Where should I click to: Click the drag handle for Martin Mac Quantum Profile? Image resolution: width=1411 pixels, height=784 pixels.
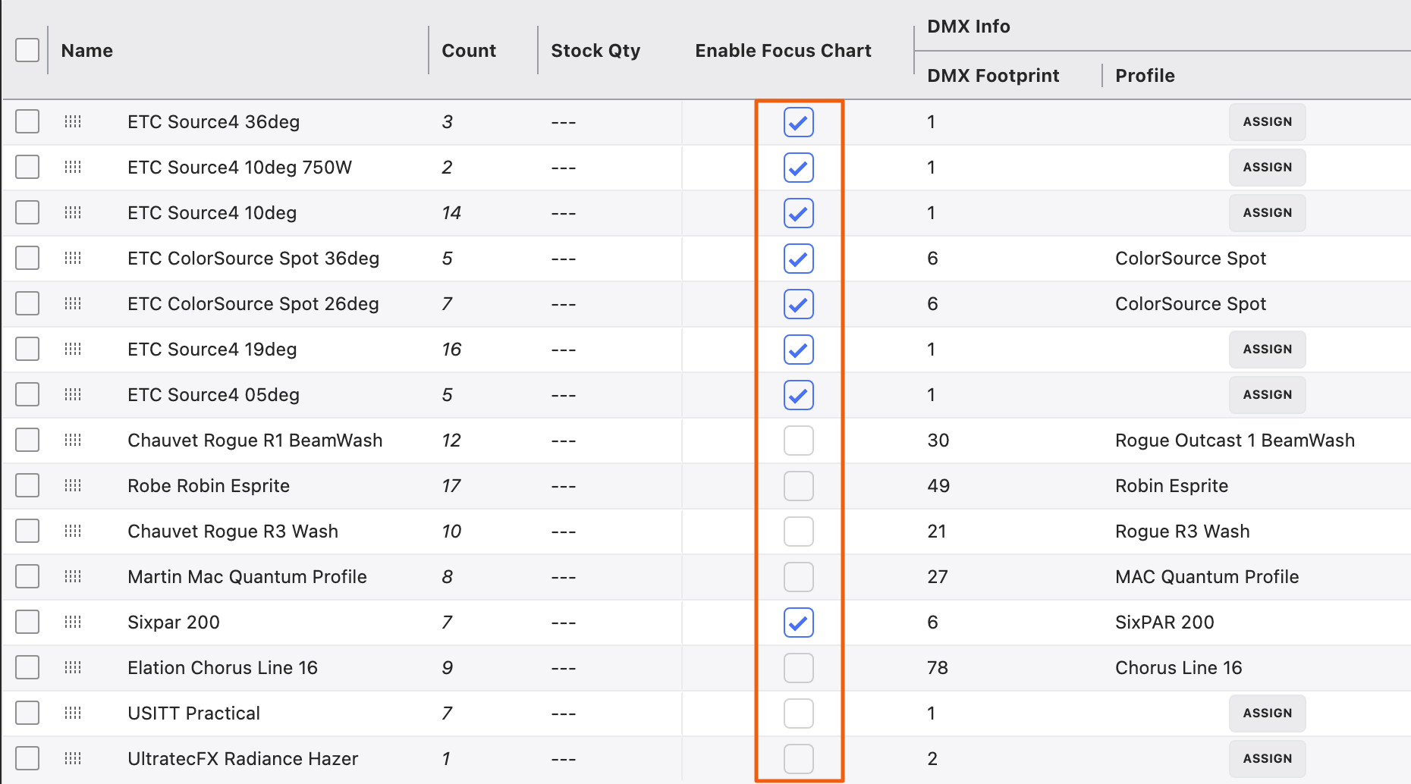coord(73,577)
